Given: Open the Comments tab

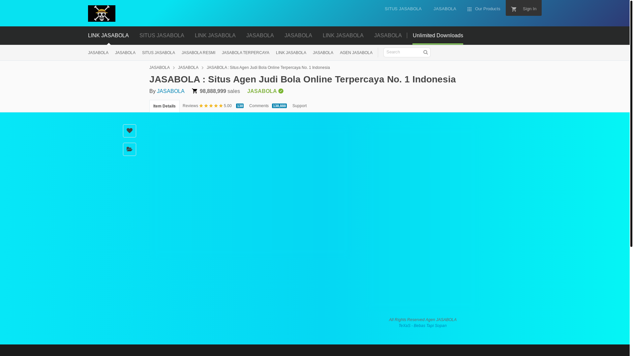Looking at the screenshot, I should [259, 106].
